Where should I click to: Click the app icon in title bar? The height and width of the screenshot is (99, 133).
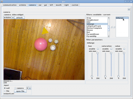[x=2, y=2]
